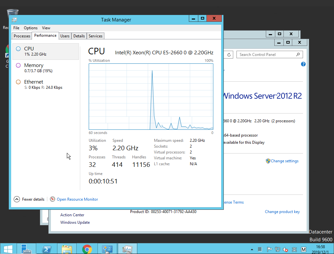The width and height of the screenshot is (334, 254).
Task: Open Google Chrome from taskbar
Action: (x=87, y=249)
